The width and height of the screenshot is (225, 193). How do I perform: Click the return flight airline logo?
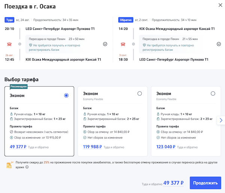(x=122, y=45)
